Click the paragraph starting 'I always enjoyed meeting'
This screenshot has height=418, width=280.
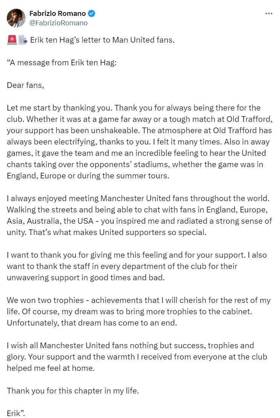139,215
